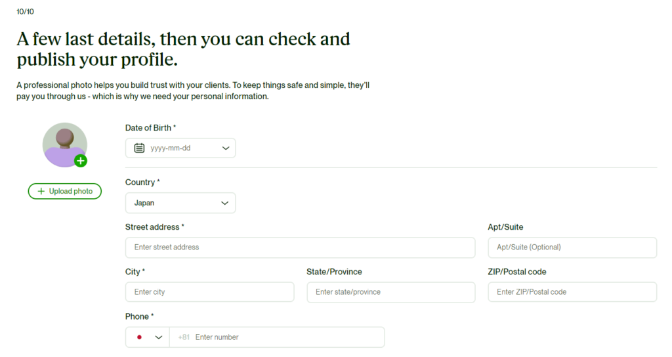This screenshot has height=357, width=672.
Task: Expand the Date of Birth chevron
Action: coord(226,148)
